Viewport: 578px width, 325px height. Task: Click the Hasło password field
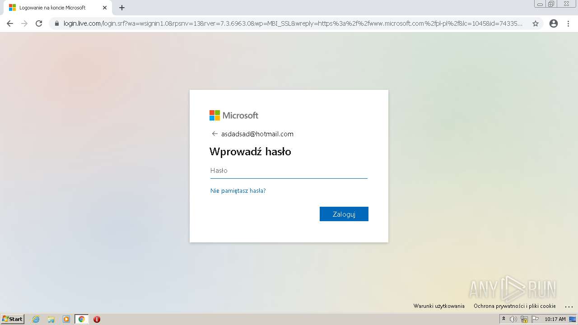click(x=289, y=171)
